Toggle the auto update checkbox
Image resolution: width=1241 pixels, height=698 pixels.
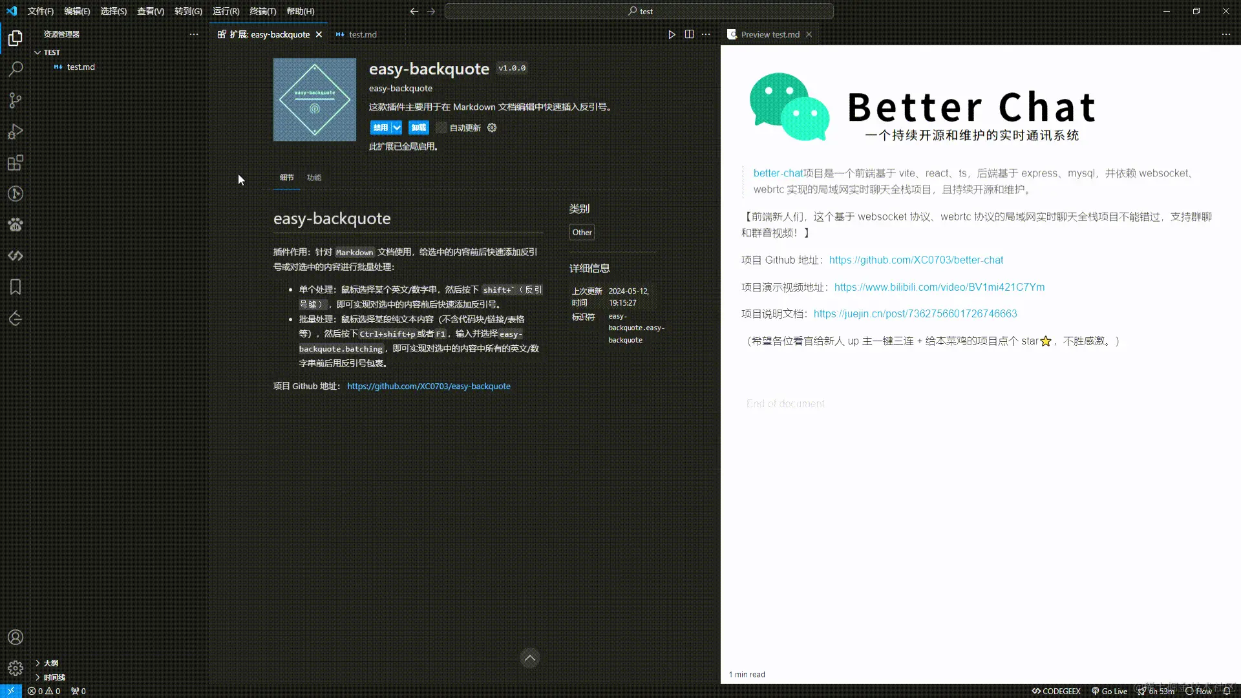tap(441, 128)
